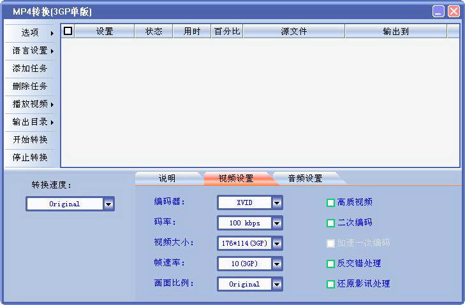Switch to the 视频设置 tab

point(236,178)
